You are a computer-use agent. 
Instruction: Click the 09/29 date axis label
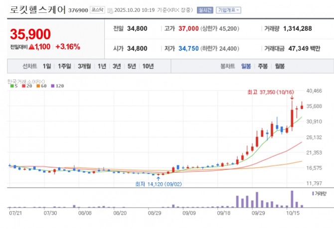coord(258,213)
